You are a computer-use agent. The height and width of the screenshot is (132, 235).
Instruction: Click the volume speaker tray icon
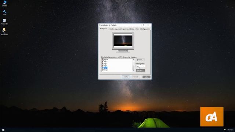[225, 129]
